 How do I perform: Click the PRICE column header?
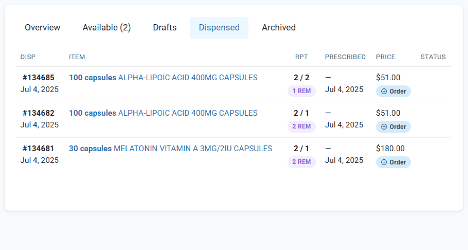[385, 57]
